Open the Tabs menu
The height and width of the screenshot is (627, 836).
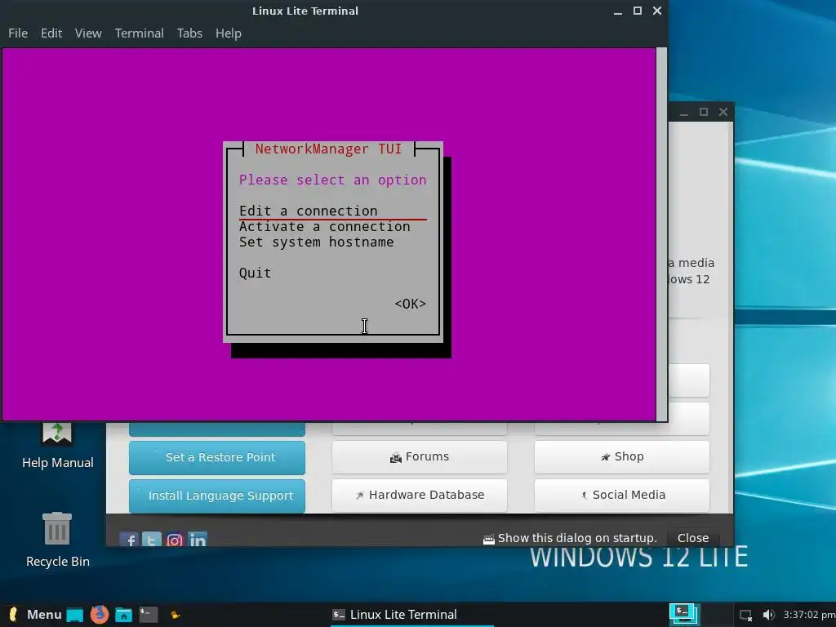click(x=189, y=33)
